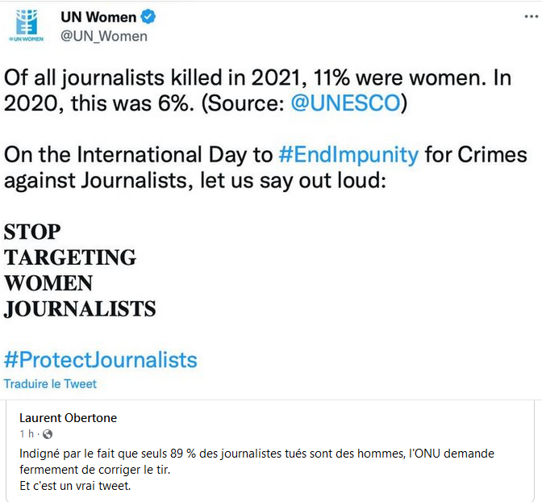The image size is (542, 502).
Task: Open the three-dot more options menu
Action: pos(531,16)
